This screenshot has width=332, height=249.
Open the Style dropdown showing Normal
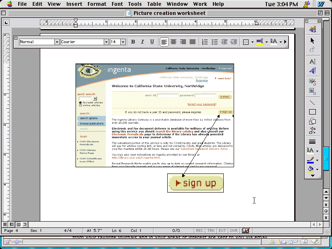point(57,42)
